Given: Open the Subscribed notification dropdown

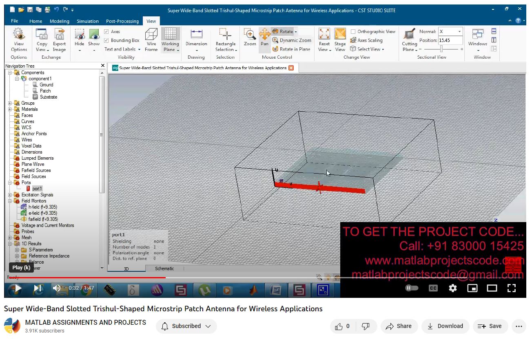Looking at the screenshot, I should [186, 326].
